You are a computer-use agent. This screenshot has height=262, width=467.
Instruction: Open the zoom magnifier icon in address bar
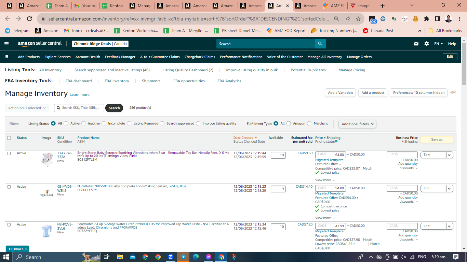point(336,19)
